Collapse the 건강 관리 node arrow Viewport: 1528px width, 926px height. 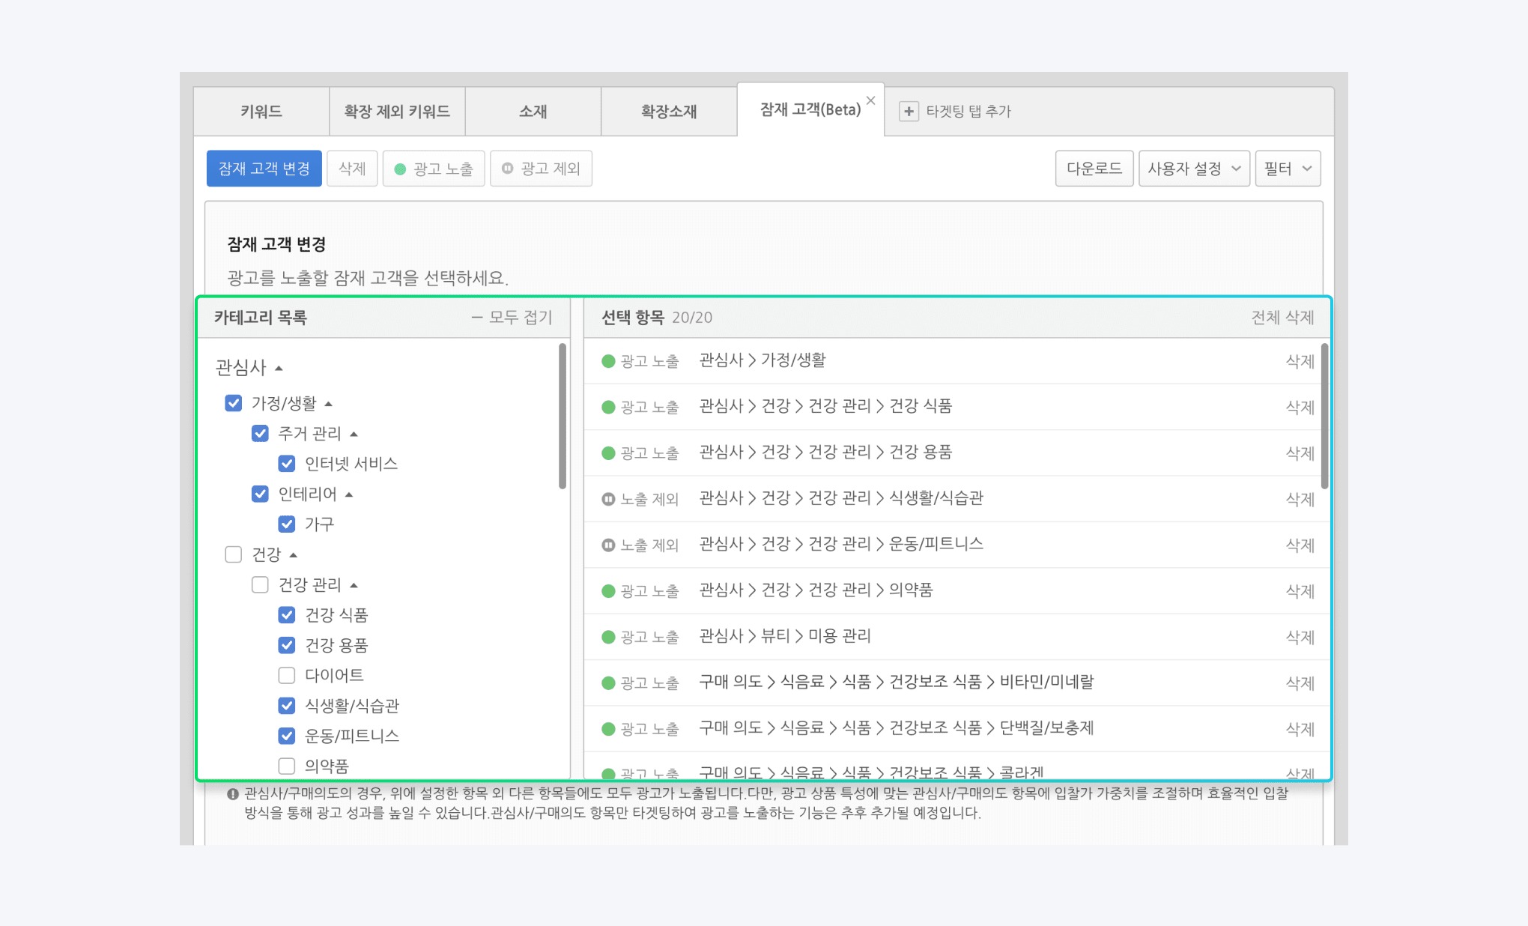point(354,585)
